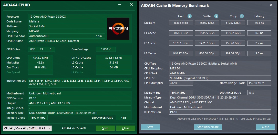Start the memory benchmark

coord(208,127)
